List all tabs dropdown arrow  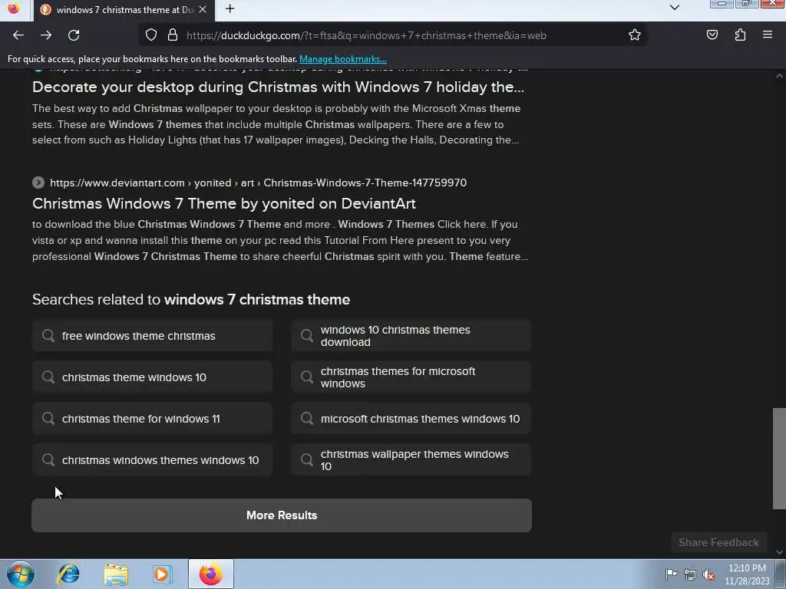(674, 8)
